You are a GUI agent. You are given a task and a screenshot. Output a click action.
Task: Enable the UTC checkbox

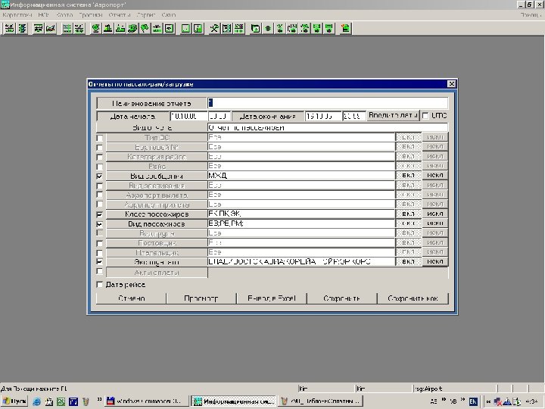(x=425, y=116)
